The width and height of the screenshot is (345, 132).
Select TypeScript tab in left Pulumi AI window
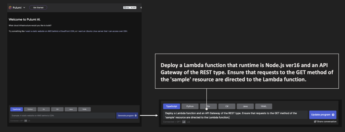16,109
